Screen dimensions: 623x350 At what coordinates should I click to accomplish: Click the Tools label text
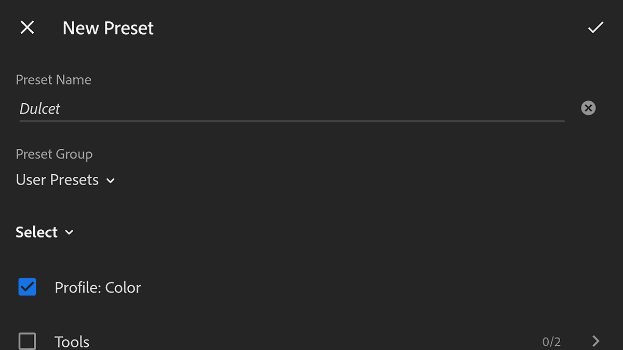coord(72,342)
